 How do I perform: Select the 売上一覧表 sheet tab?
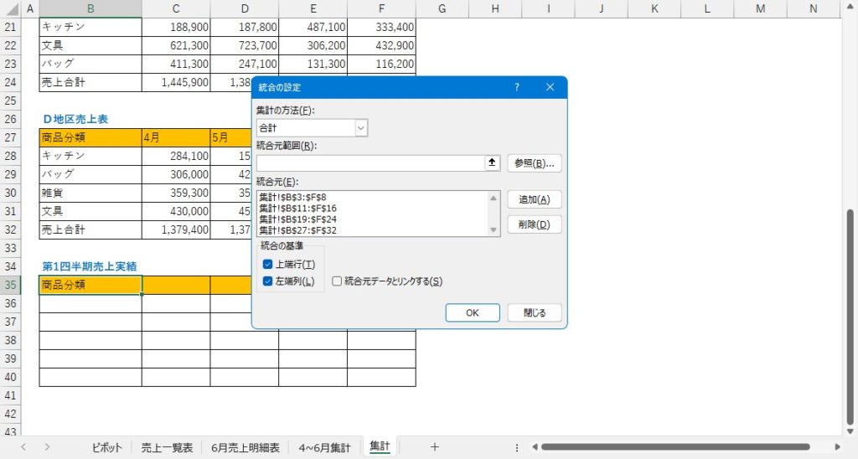(x=167, y=447)
